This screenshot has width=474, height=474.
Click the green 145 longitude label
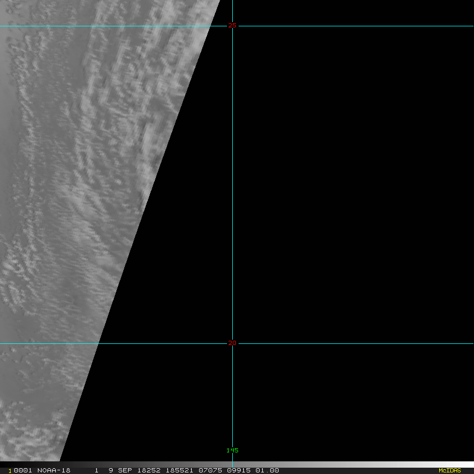pyautogui.click(x=232, y=450)
